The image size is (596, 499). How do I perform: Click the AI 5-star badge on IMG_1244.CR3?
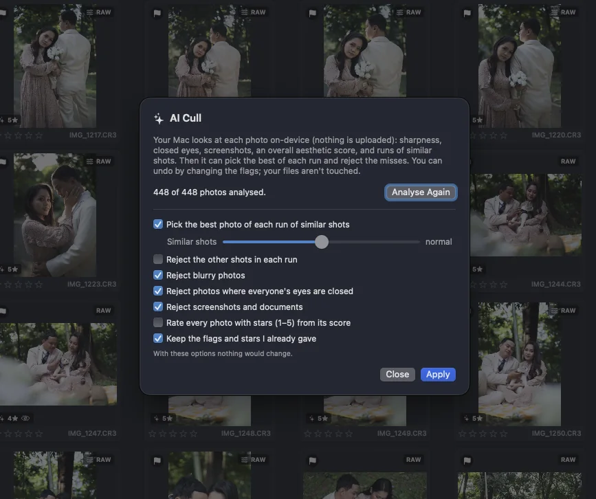pos(477,269)
